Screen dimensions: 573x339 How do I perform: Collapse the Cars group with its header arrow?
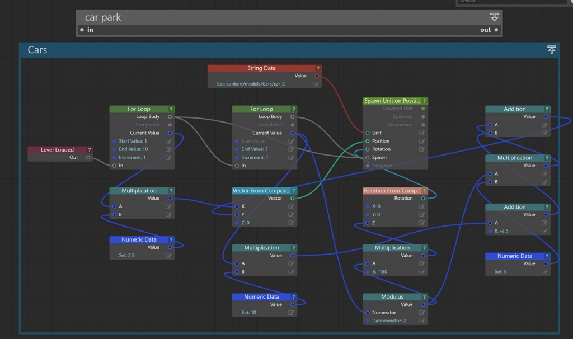[551, 50]
